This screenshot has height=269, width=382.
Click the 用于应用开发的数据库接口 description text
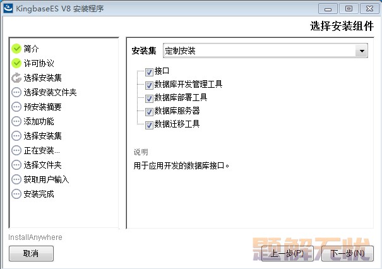click(181, 165)
